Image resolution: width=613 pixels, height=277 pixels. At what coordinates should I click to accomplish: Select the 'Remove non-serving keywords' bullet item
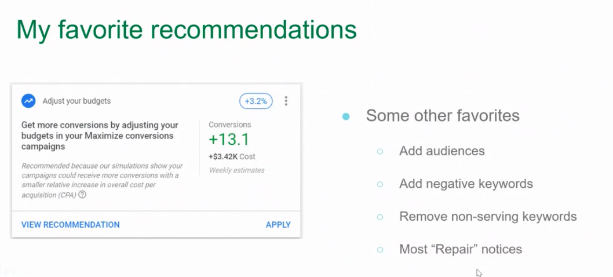pyautogui.click(x=488, y=217)
